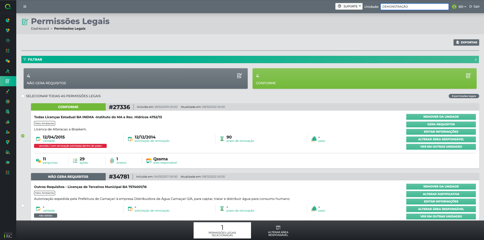Click the folder icon in sidebar
The width and height of the screenshot is (484, 240).
click(x=8, y=162)
